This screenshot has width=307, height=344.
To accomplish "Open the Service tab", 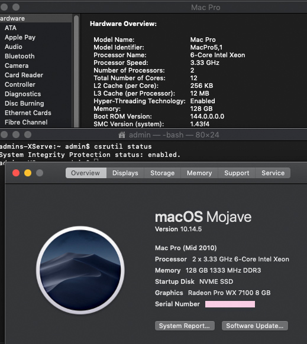I will [x=273, y=173].
